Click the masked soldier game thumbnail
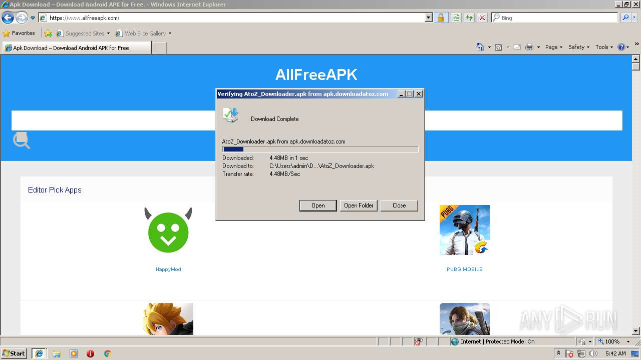Image resolution: width=641 pixels, height=360 pixels. (x=465, y=319)
